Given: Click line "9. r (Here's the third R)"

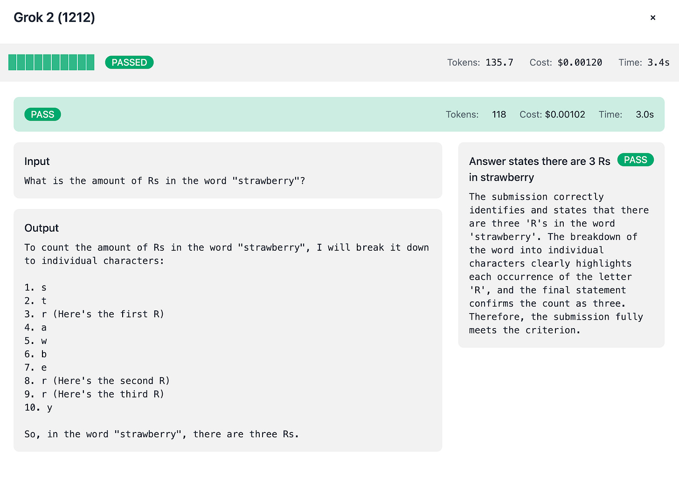Looking at the screenshot, I should pos(94,394).
